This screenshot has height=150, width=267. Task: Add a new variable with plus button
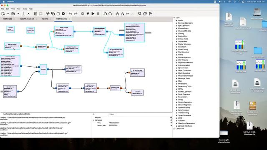(171, 120)
